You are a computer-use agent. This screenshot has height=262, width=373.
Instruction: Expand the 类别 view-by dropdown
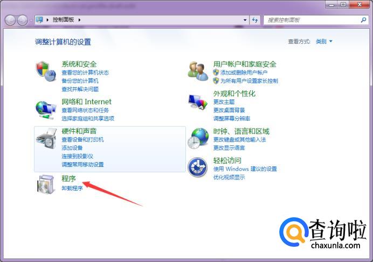(324, 42)
